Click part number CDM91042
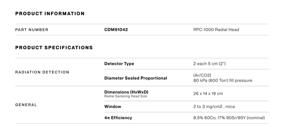Viewport: 283px width, 127px height. (116, 30)
